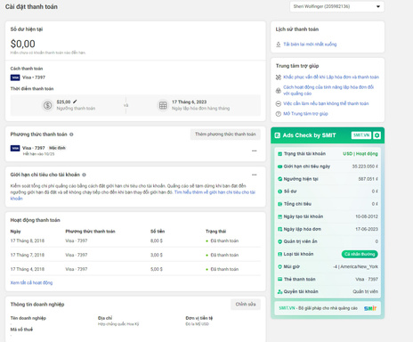Click the Chỉnh sửa business info button

[x=246, y=305]
